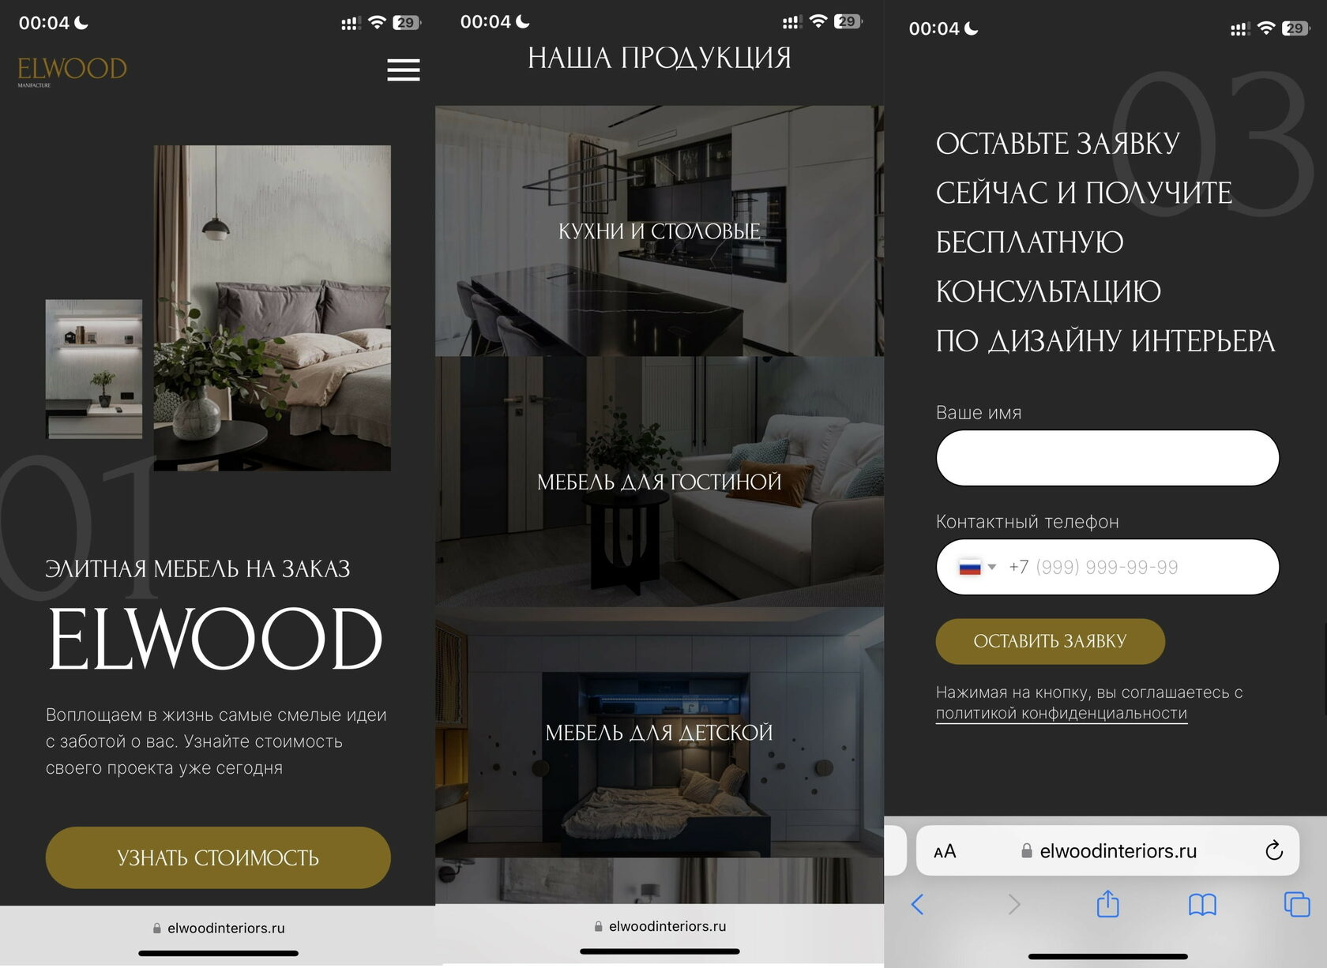Open Safari share sheet icon
Image resolution: width=1327 pixels, height=968 pixels.
tap(1107, 903)
